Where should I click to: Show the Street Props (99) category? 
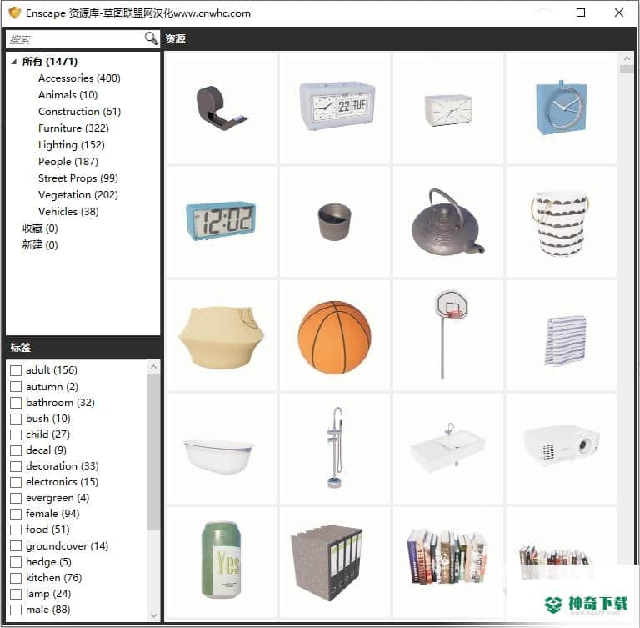pyautogui.click(x=78, y=178)
